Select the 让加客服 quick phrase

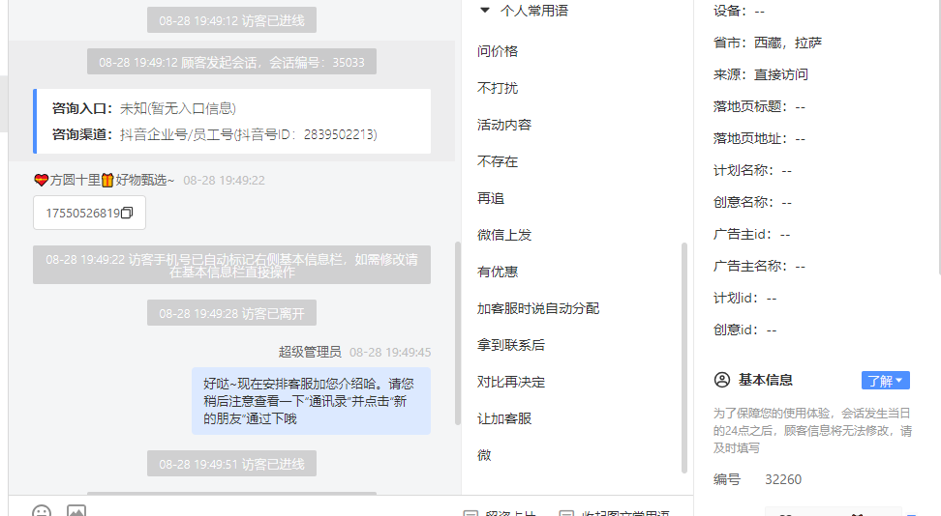coord(504,419)
